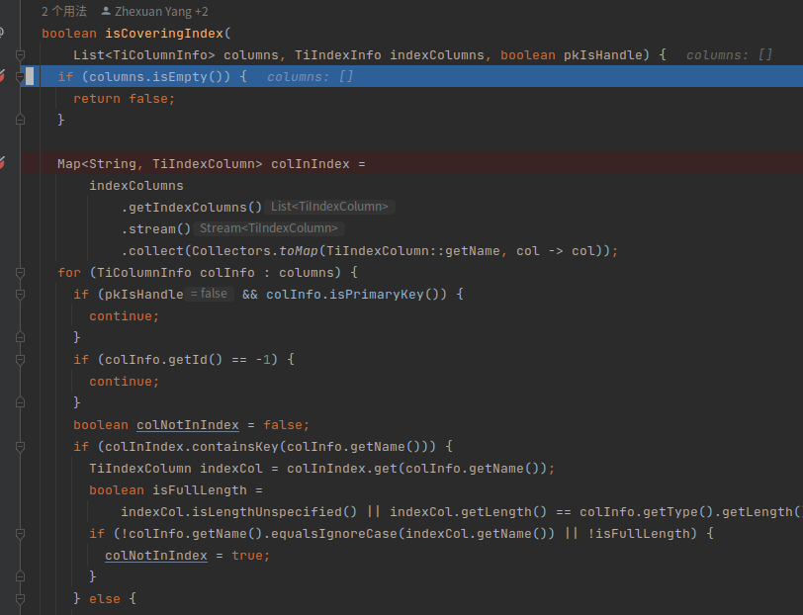The image size is (803, 615).
Task: Toggle breakpoint on 'if (columns.isEmpty())' line
Action: (2, 77)
